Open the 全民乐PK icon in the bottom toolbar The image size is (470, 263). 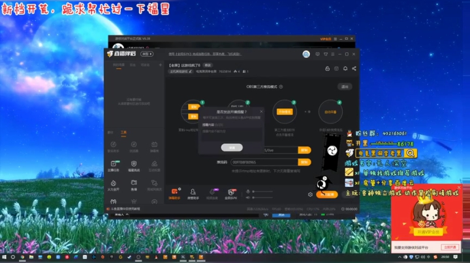point(231,193)
